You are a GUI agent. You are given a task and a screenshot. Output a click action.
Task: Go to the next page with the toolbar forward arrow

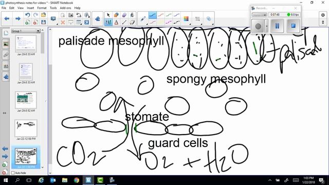click(x=18, y=18)
